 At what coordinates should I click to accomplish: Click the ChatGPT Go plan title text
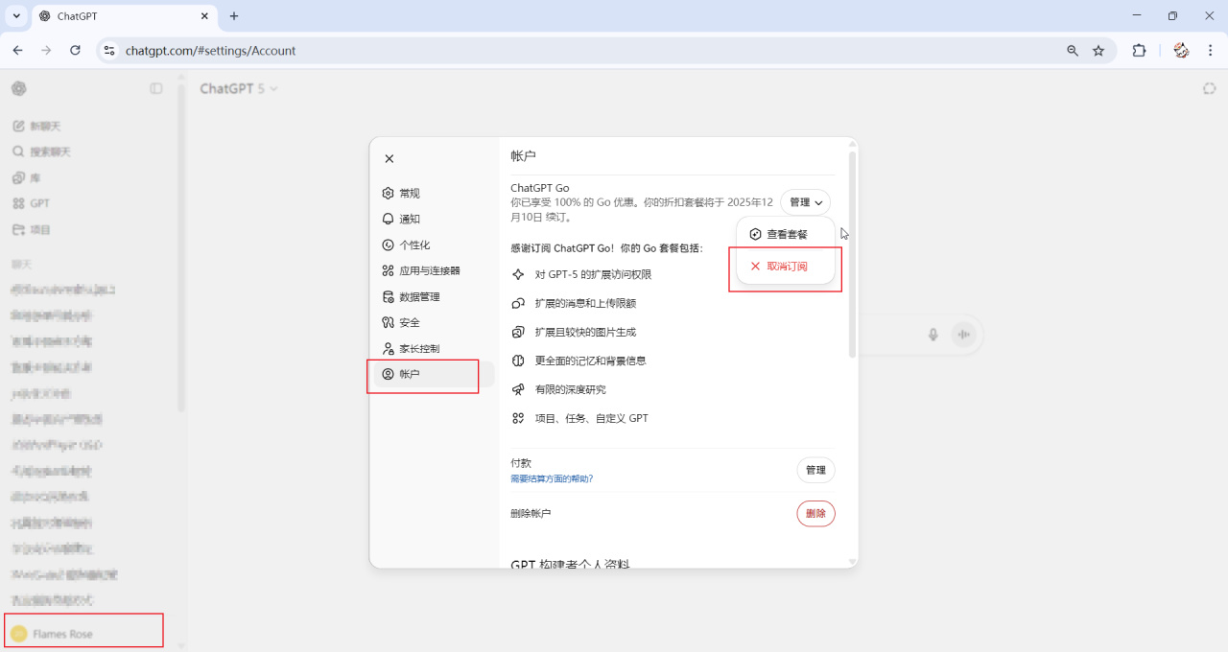539,188
